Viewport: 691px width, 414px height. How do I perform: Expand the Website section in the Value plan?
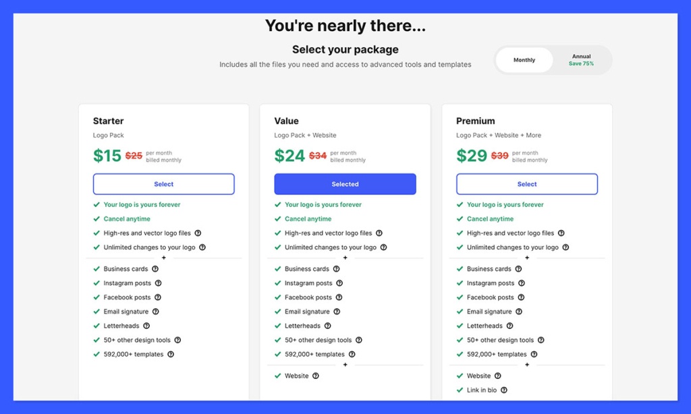(x=345, y=365)
